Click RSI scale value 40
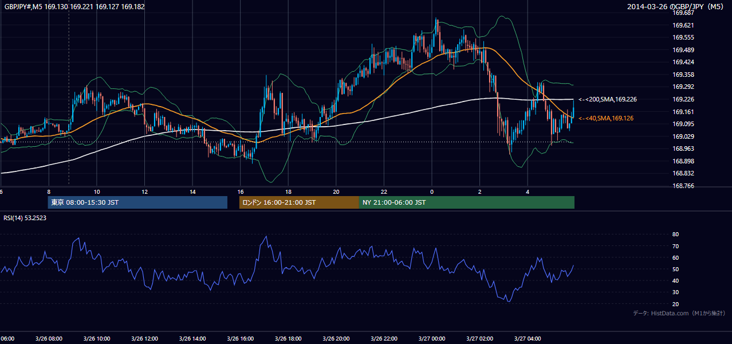732x344 pixels. click(x=675, y=280)
